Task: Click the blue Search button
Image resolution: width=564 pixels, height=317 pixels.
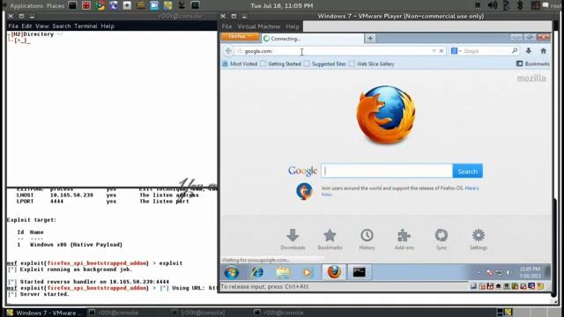Action: (468, 171)
